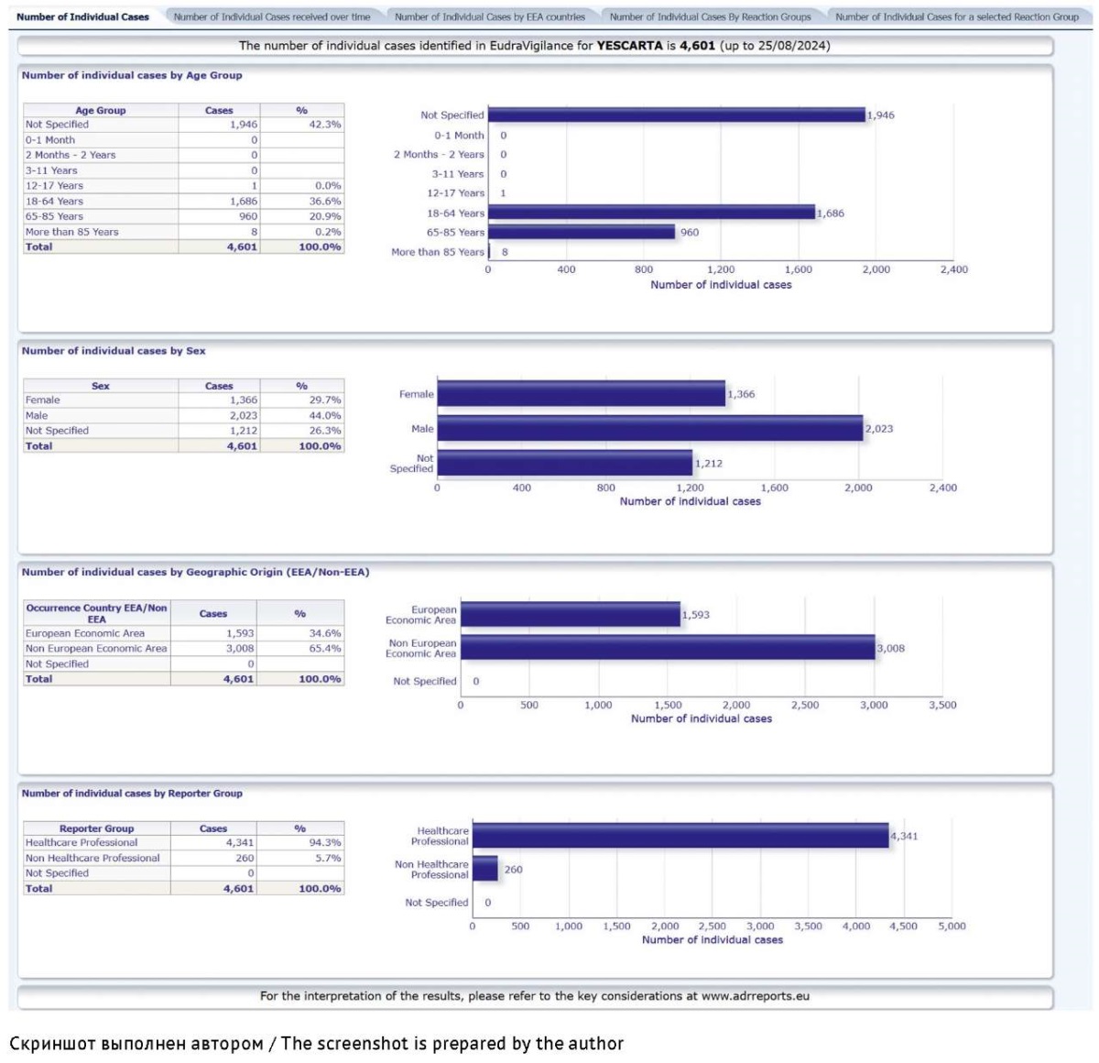The height and width of the screenshot is (1063, 1099).
Task: Click the 'Number of individual cases by Reporter Group' heading
Action: [132, 794]
